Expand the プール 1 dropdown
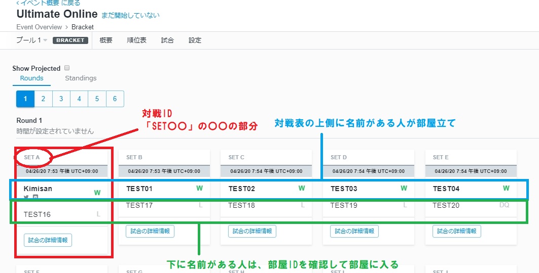The height and width of the screenshot is (273, 539). (x=31, y=40)
